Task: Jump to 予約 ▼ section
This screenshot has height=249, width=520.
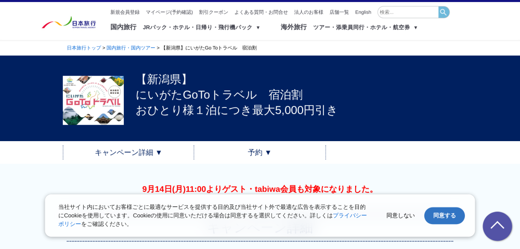Action: point(259,153)
